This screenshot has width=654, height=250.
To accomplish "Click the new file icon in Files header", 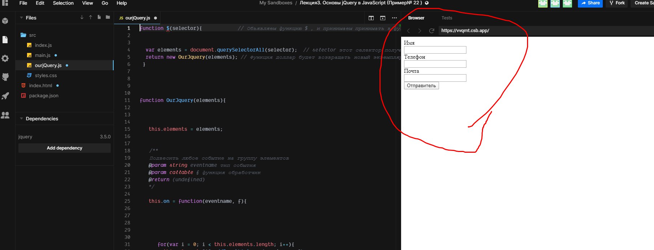I will click(x=99, y=17).
